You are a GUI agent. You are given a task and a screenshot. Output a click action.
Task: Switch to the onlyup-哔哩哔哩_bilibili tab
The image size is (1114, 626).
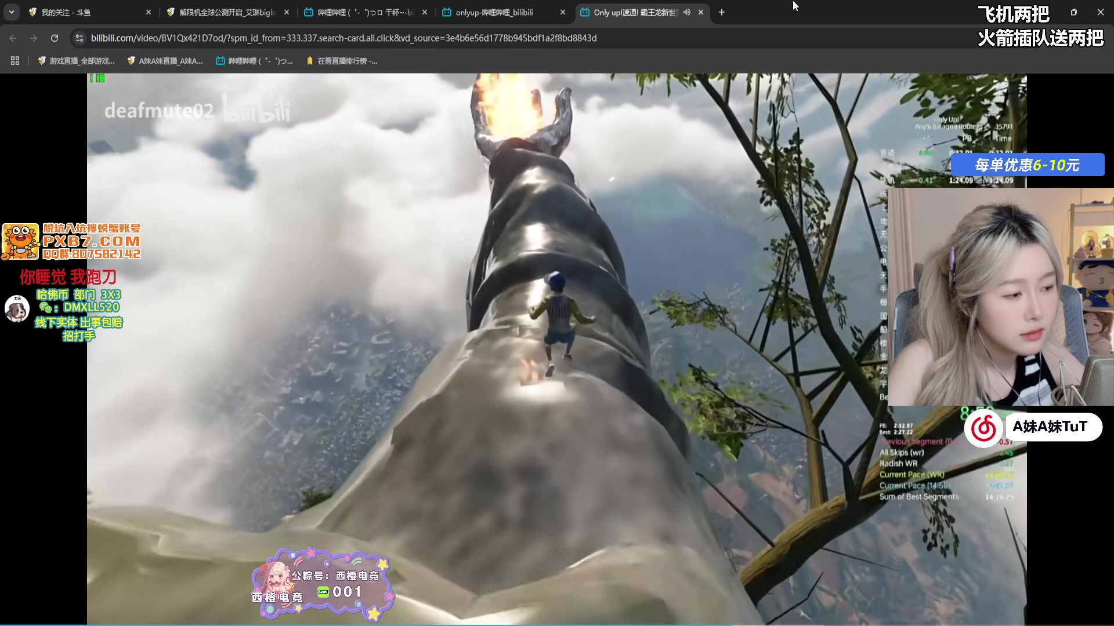pos(504,12)
